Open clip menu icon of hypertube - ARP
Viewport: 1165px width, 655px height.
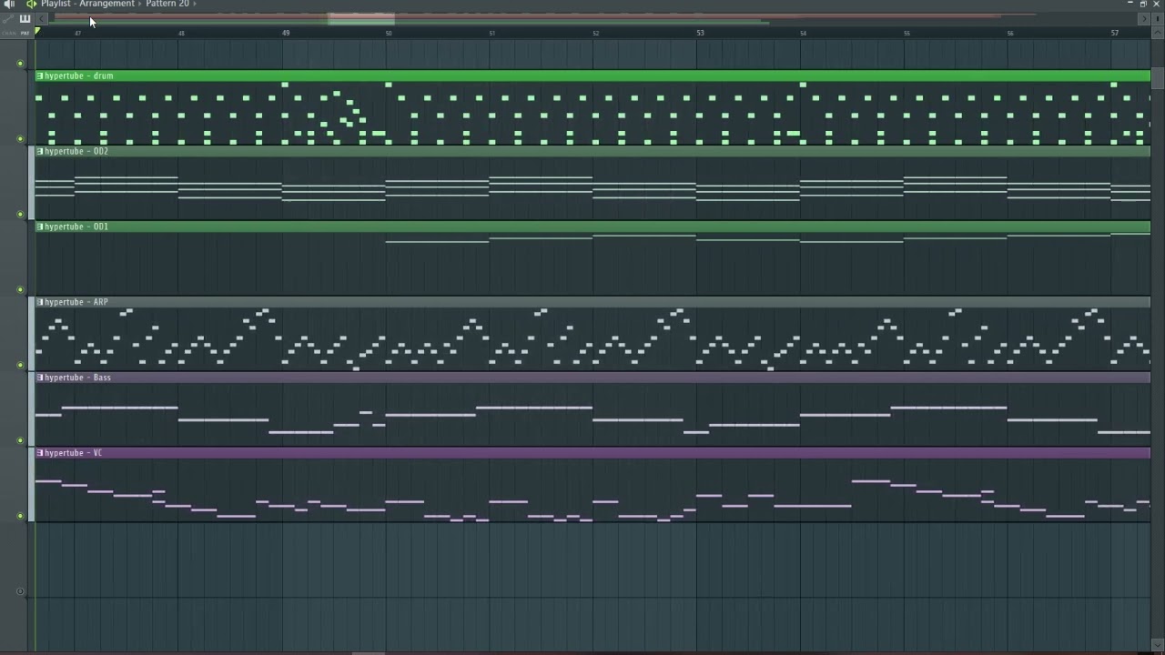(x=39, y=302)
